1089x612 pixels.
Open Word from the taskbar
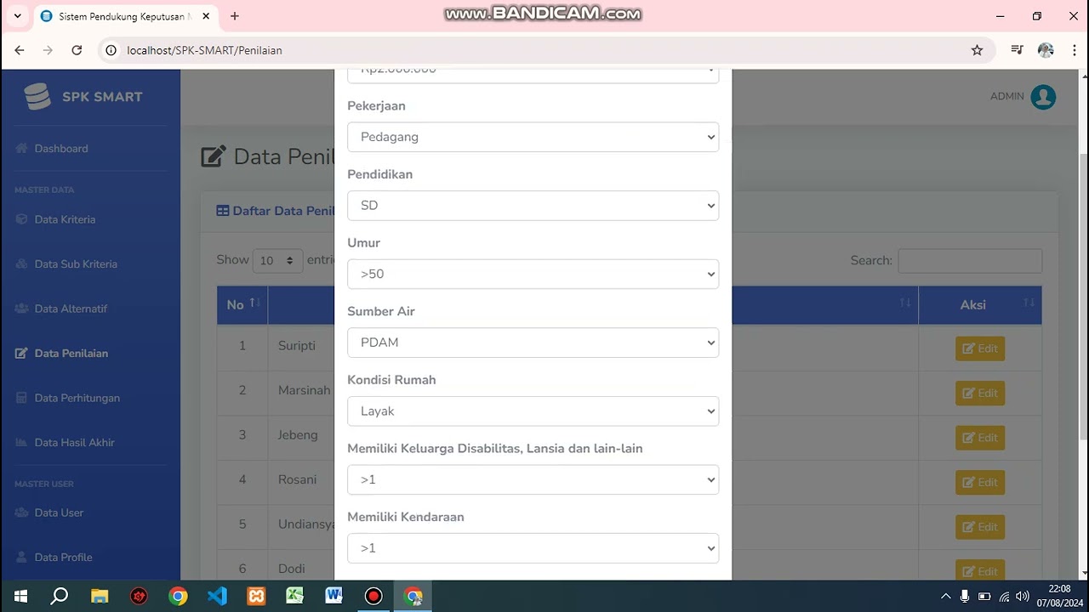334,596
